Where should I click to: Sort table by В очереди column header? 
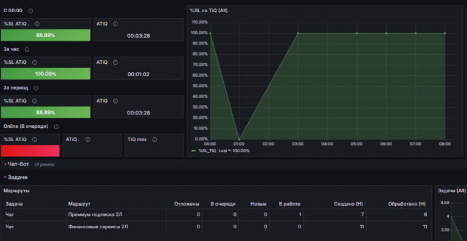223,204
